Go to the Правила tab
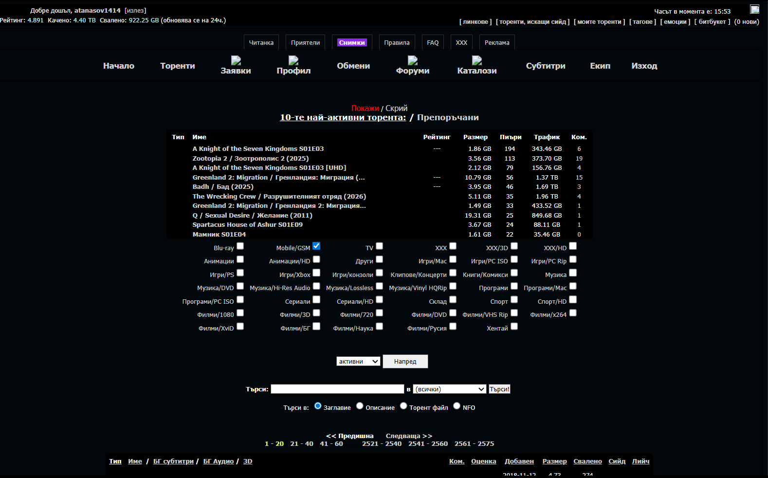The image size is (768, 478). pyautogui.click(x=397, y=43)
